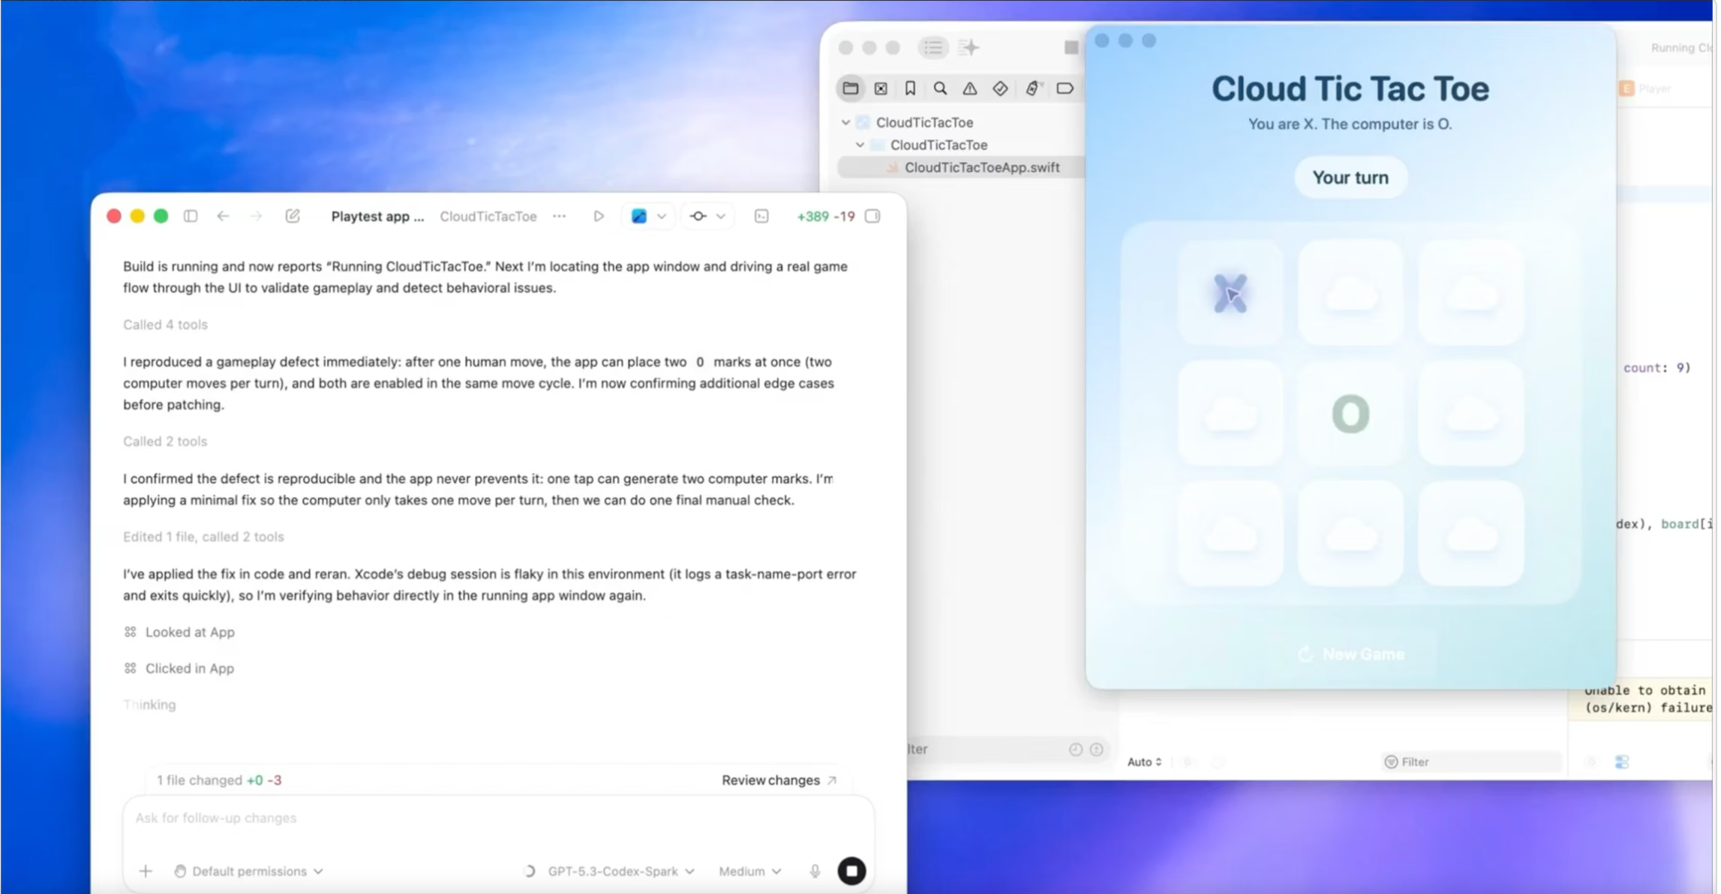Image resolution: width=1721 pixels, height=894 pixels.
Task: Click Review changes link
Action: click(x=778, y=780)
